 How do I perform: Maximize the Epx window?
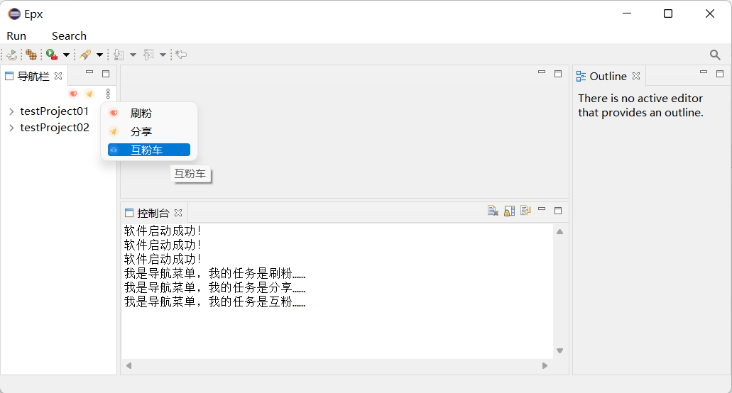[x=668, y=13]
